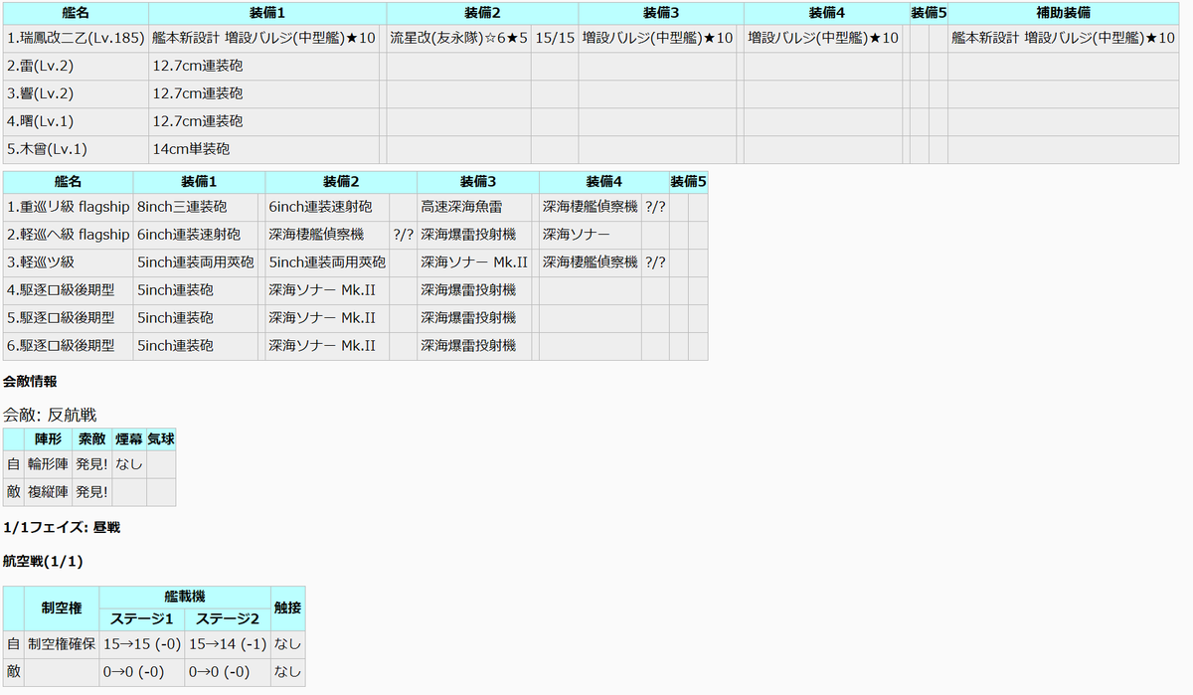Select 深海棲艦偵察機 in the 軽巡ツ級 row
Image resolution: width=1193 pixels, height=695 pixels.
(590, 263)
